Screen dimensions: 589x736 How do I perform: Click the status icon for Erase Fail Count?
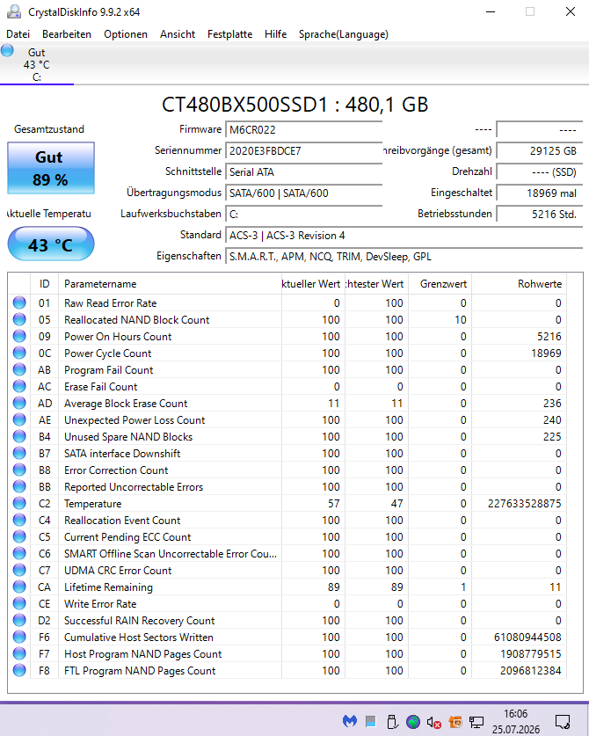click(x=19, y=386)
